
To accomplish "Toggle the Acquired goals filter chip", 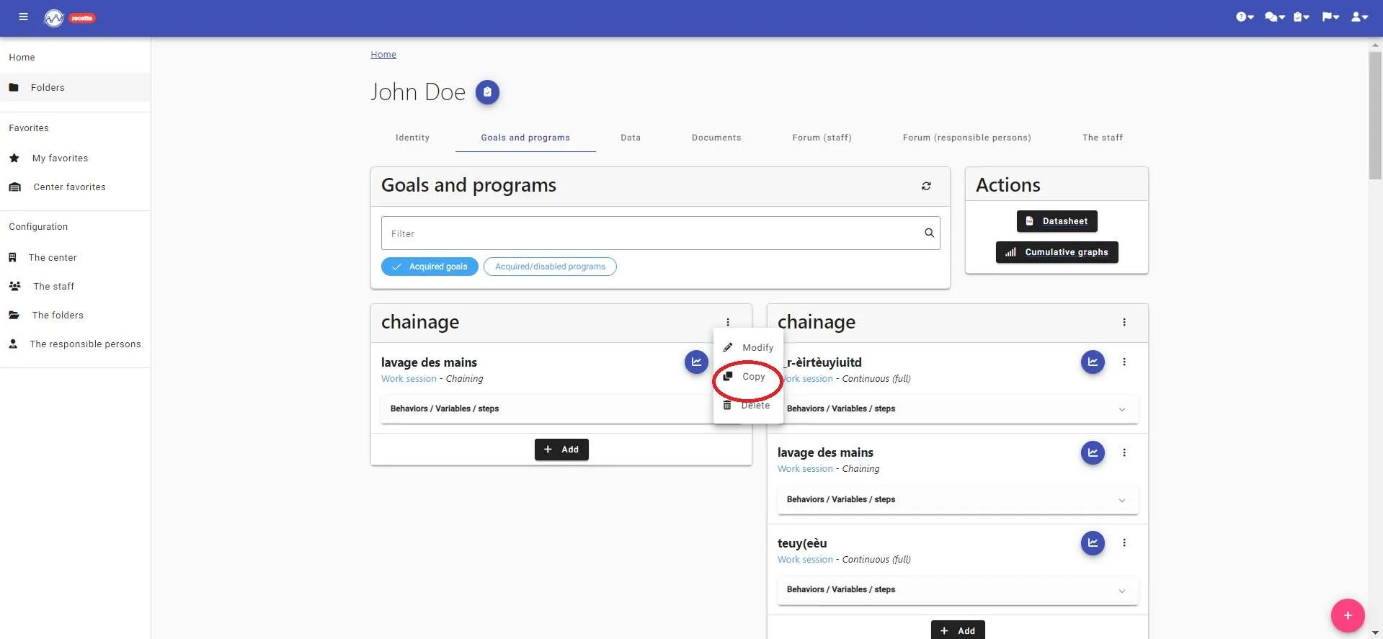I will click(430, 267).
